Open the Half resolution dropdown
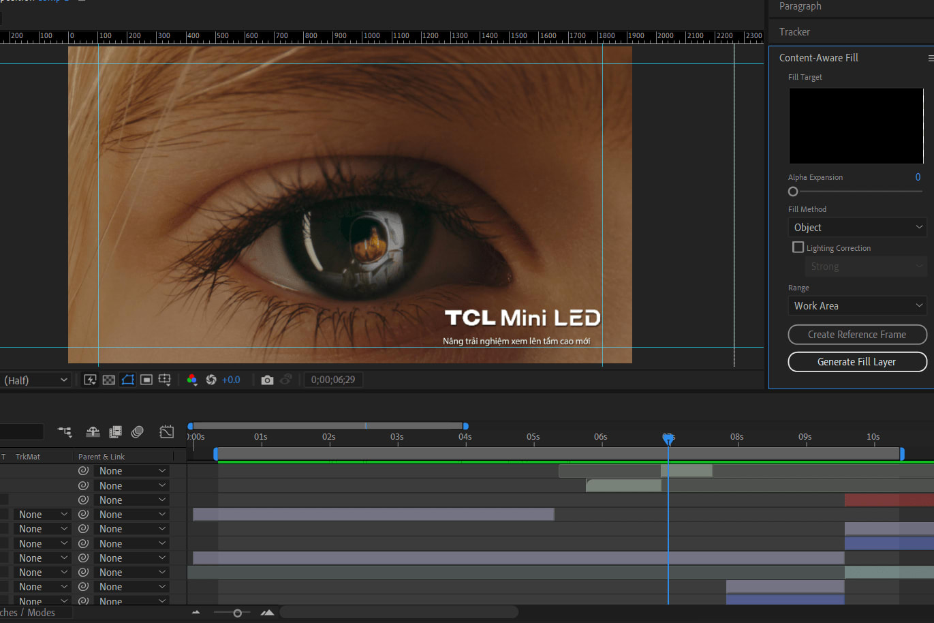This screenshot has height=623, width=934. point(35,380)
